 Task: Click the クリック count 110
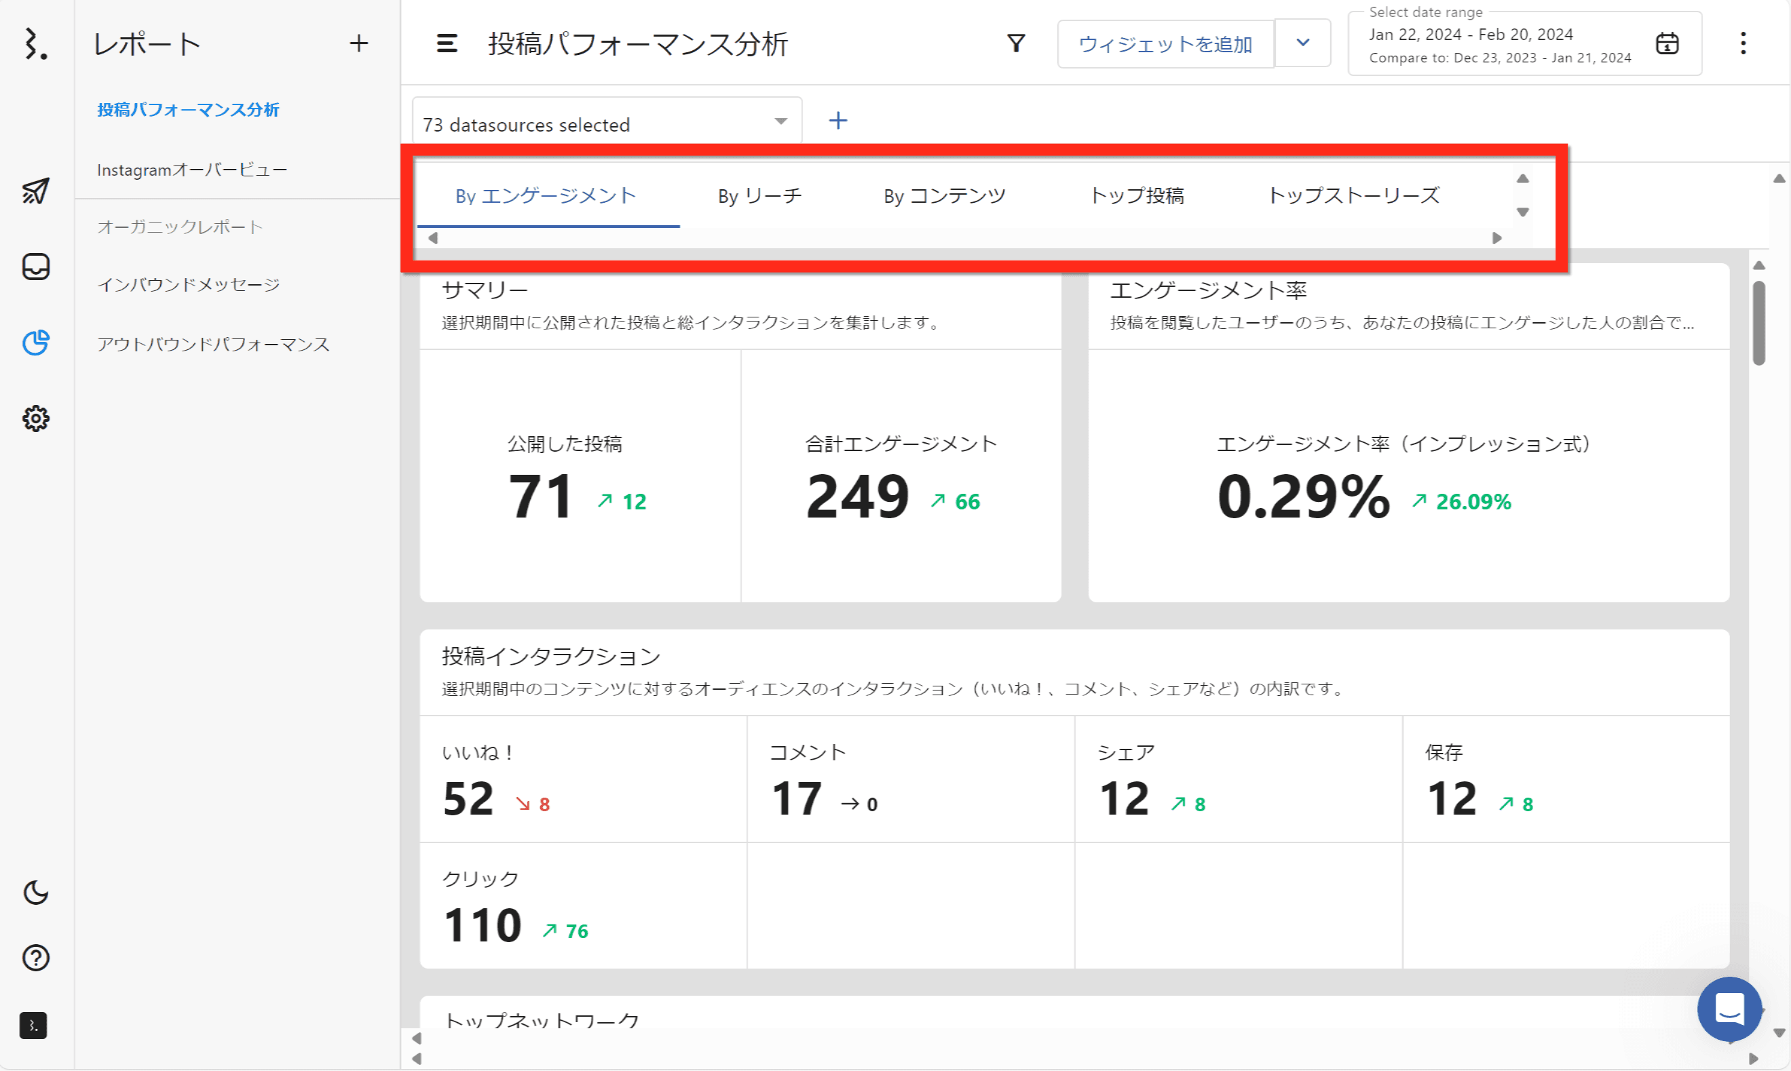[483, 925]
